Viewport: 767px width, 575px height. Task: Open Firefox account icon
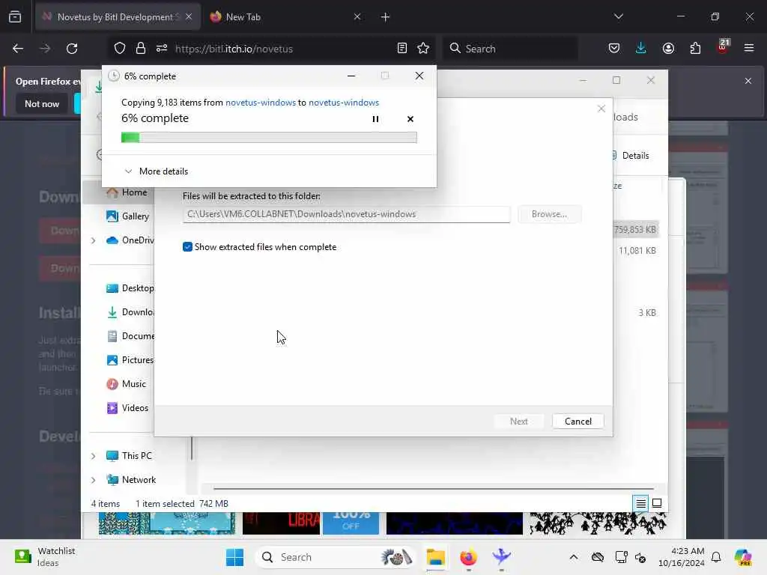(x=668, y=49)
